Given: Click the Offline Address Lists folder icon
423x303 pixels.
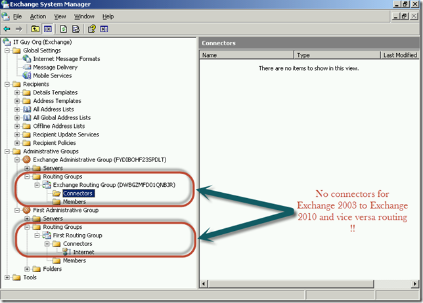Looking at the screenshot, I should coord(26,126).
